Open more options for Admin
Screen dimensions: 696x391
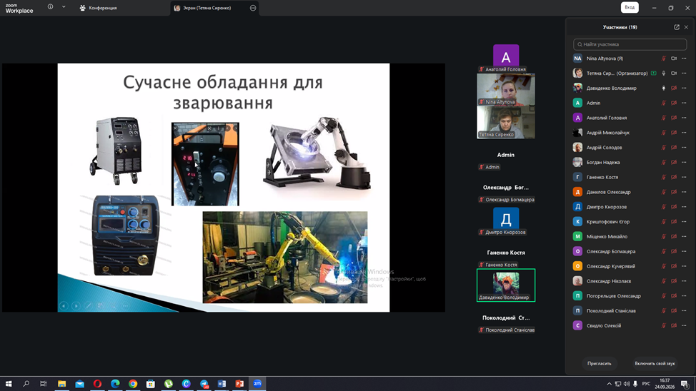click(684, 103)
